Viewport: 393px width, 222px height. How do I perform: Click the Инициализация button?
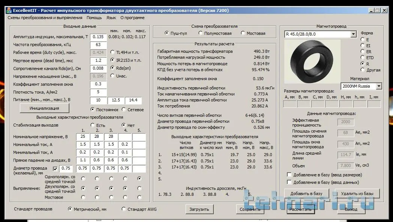point(44,108)
